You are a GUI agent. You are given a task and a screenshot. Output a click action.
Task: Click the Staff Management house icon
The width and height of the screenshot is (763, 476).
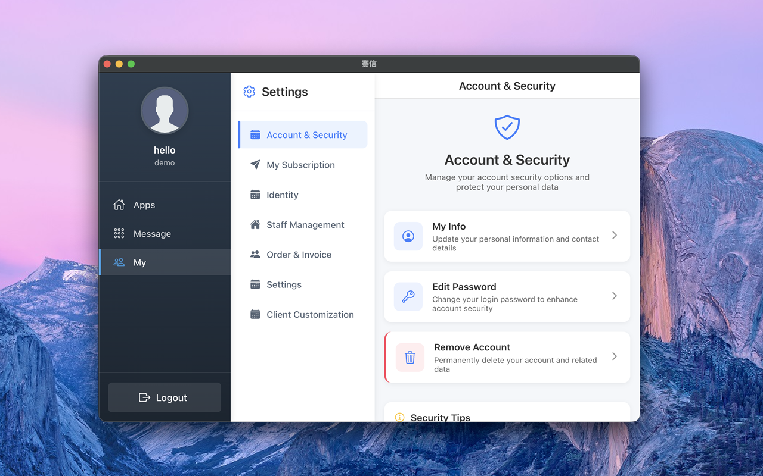coord(255,224)
